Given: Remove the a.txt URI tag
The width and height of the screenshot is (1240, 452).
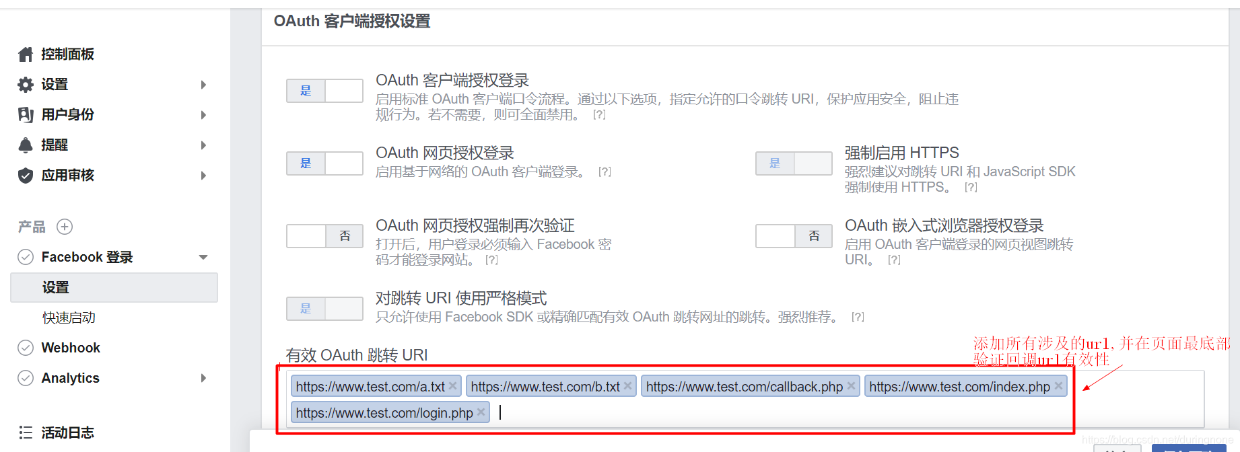Looking at the screenshot, I should pos(452,386).
